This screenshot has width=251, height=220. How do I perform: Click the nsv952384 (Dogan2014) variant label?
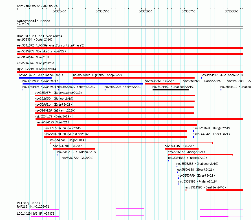(35, 39)
